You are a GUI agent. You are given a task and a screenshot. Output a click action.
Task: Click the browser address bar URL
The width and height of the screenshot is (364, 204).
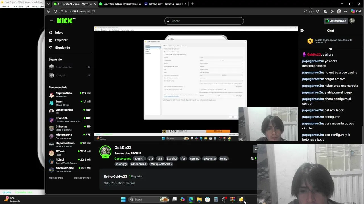80,11
